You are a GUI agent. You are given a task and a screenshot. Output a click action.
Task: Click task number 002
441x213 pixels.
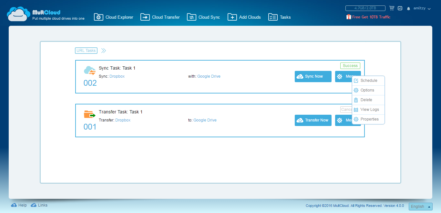click(90, 83)
